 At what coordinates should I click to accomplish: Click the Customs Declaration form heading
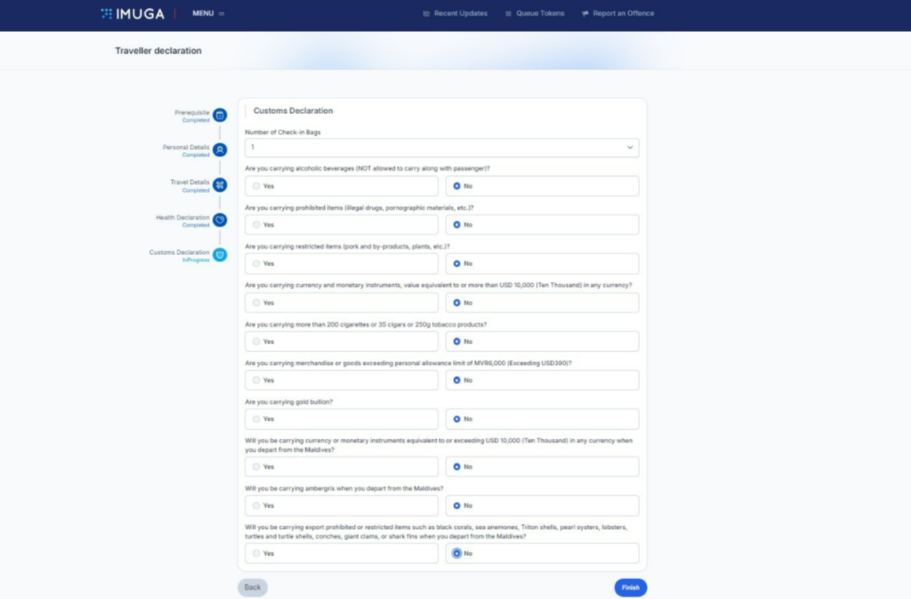293,111
